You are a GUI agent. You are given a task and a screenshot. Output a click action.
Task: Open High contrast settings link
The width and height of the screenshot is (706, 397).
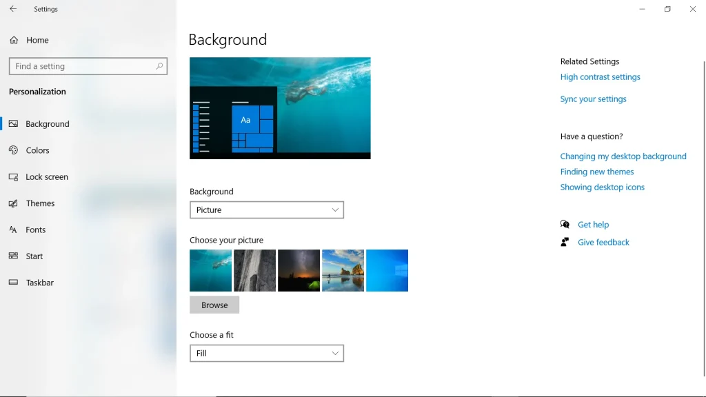click(x=601, y=77)
